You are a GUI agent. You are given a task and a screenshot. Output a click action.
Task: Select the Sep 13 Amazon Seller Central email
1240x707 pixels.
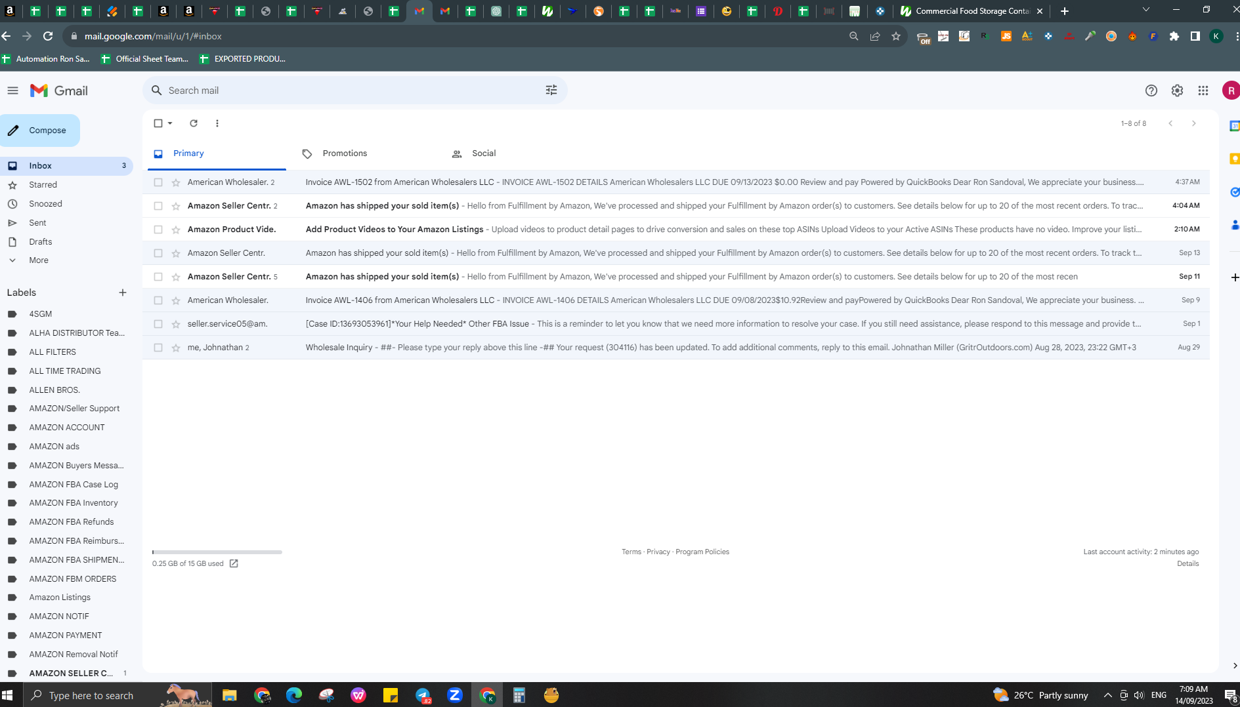[x=158, y=253]
